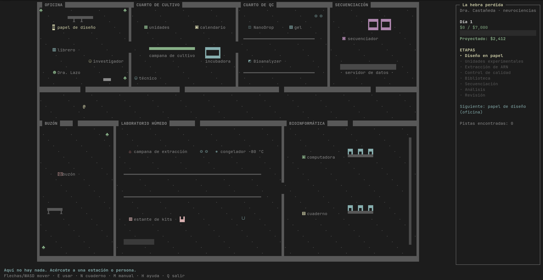Select the NanoDrop instrument icon
543x280 pixels.
coord(250,27)
